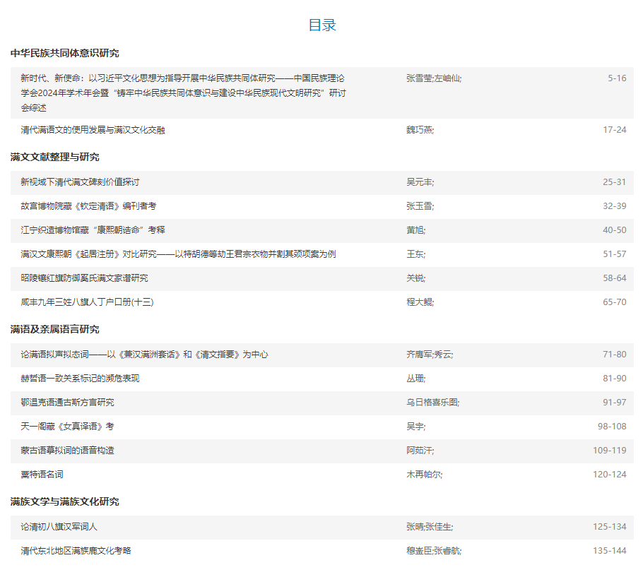Click the 粟特语名词 article title

(42, 475)
